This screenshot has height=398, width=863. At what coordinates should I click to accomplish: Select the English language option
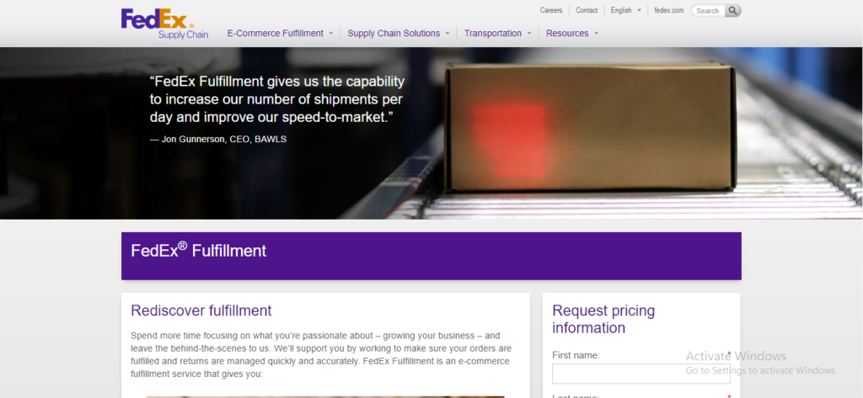pos(621,10)
